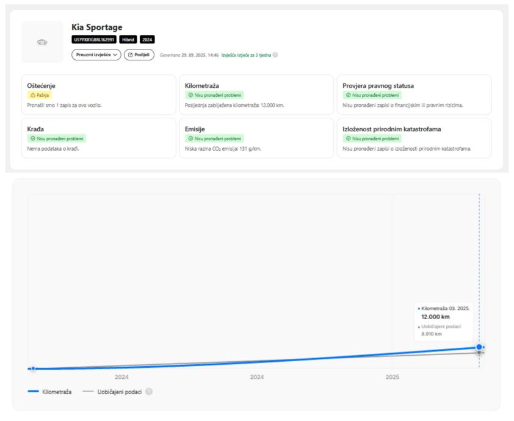Open the Preuzmi izvješće dropdown
Screen dimensions: 514x421
tap(96, 55)
